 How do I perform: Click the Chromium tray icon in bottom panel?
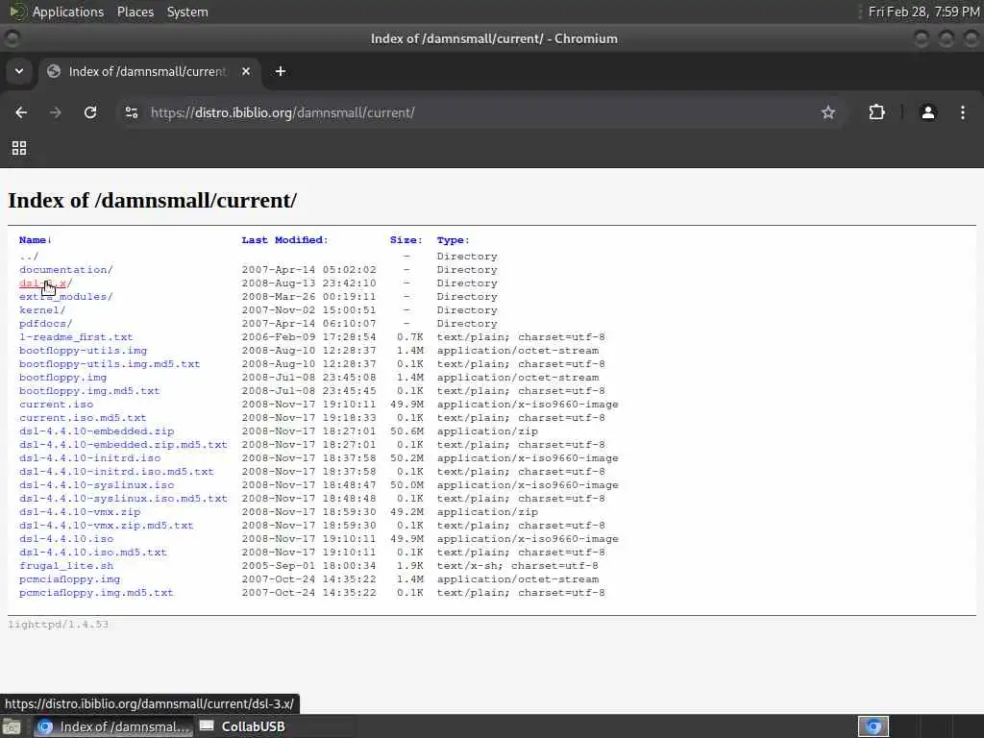pos(873,726)
